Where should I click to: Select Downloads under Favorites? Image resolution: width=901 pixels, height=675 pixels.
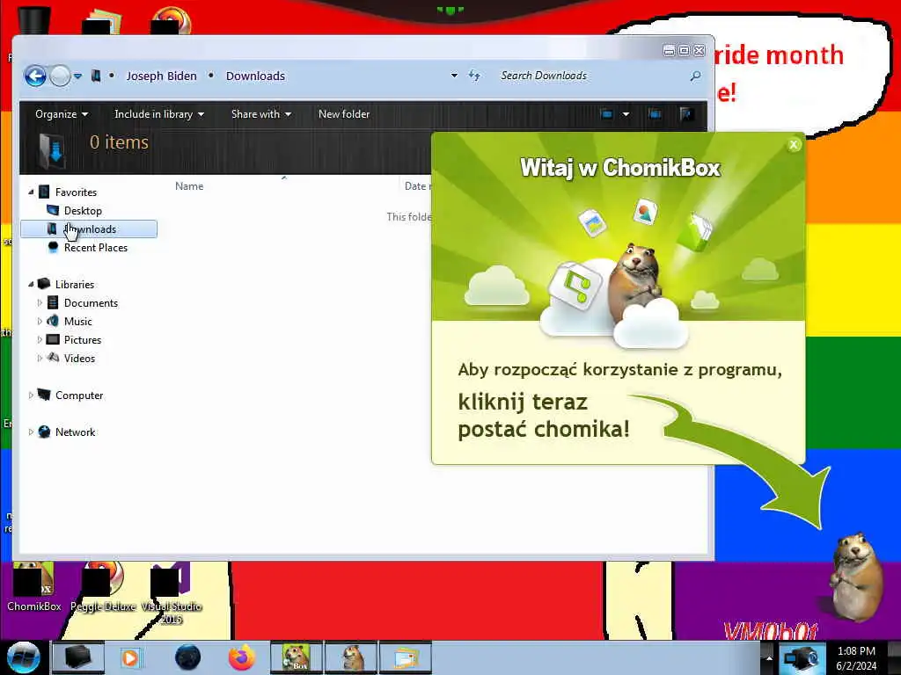point(89,229)
